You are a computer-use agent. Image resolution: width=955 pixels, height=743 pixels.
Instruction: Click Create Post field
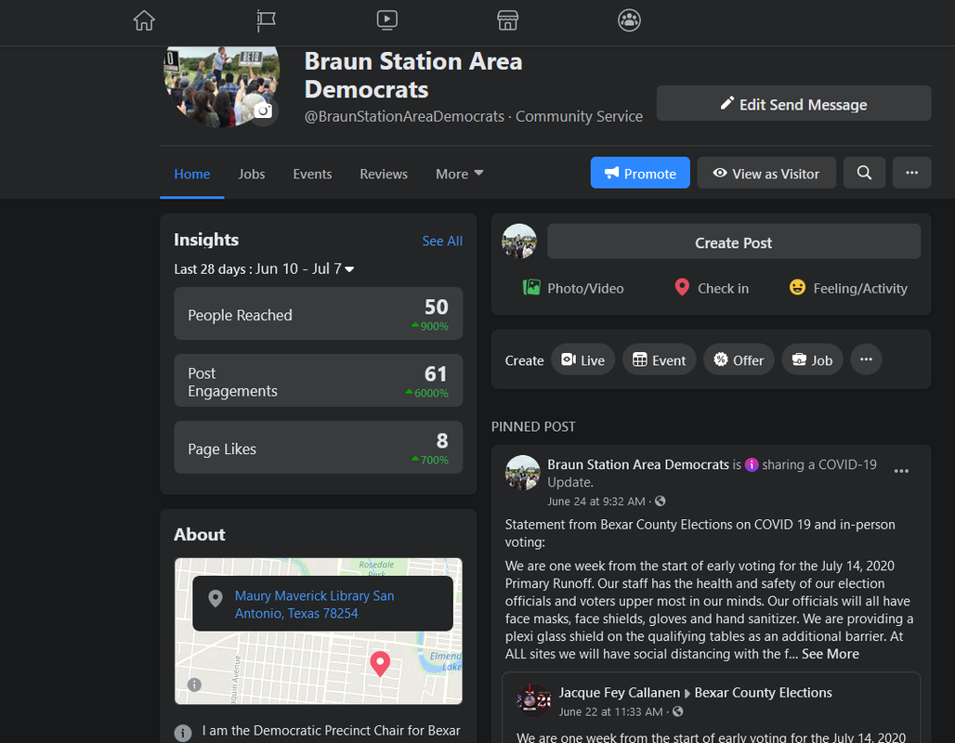point(733,241)
